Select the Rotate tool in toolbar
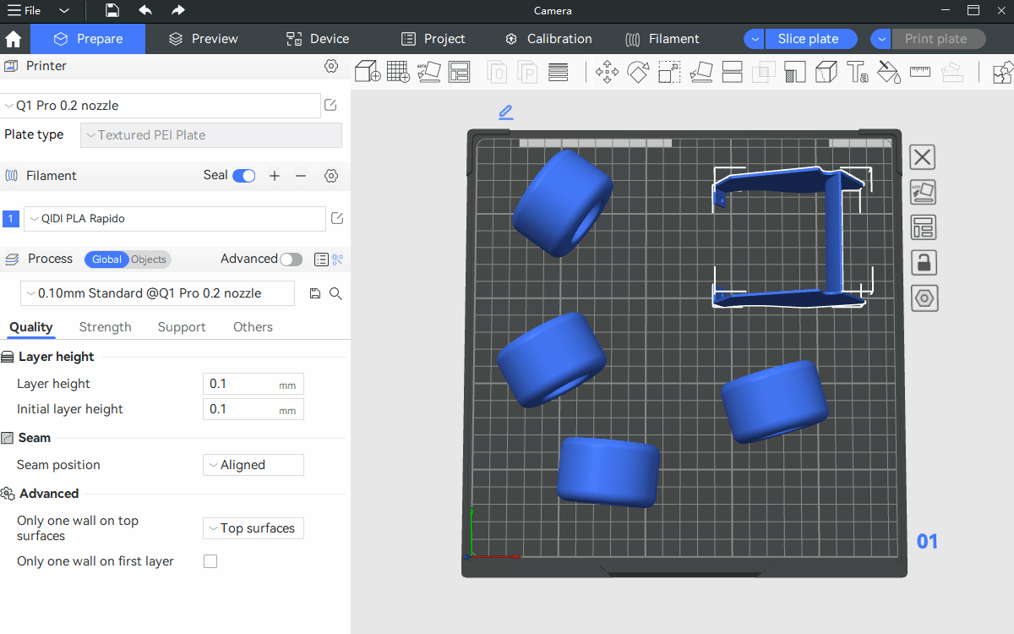The image size is (1014, 634). [638, 72]
